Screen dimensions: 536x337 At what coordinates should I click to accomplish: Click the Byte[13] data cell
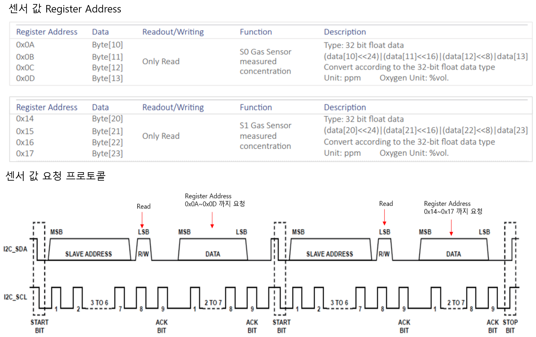coord(107,78)
